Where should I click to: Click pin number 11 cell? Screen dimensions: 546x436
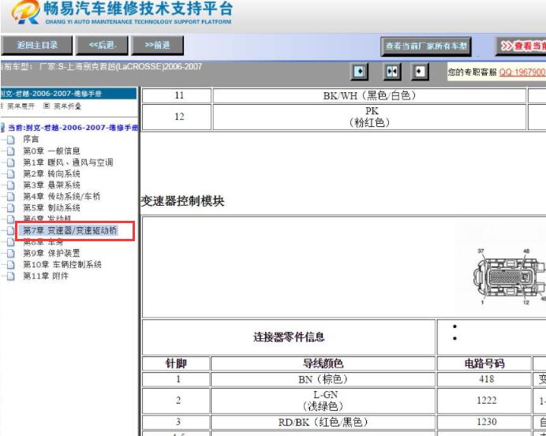177,95
